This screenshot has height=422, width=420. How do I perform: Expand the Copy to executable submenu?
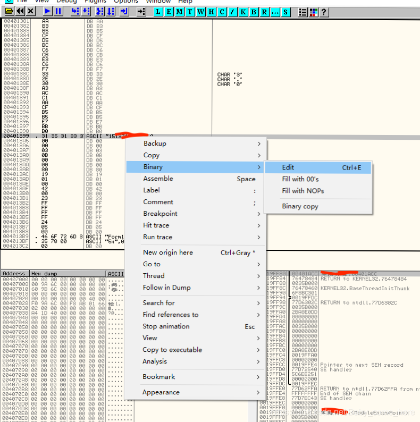pos(196,350)
